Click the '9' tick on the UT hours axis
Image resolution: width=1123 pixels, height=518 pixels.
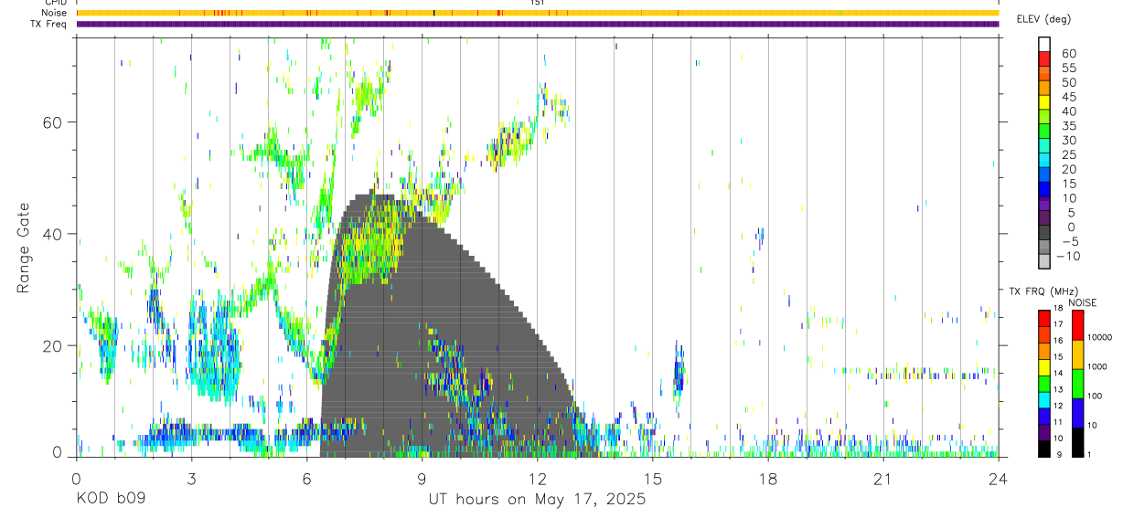[422, 479]
